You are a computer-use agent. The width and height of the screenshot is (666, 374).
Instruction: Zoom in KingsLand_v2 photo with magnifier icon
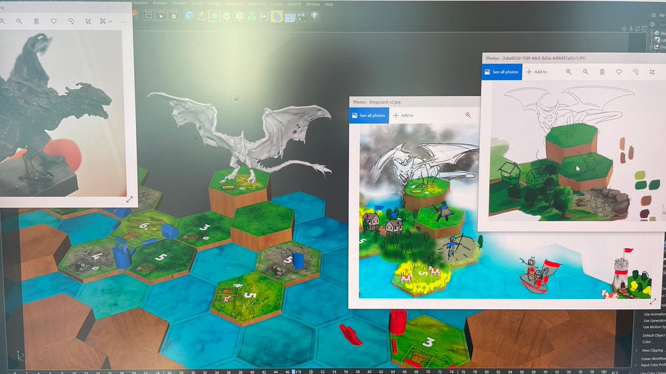pos(468,115)
